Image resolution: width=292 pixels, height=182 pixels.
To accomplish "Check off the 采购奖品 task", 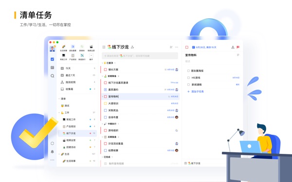I will pyautogui.click(x=106, y=110).
